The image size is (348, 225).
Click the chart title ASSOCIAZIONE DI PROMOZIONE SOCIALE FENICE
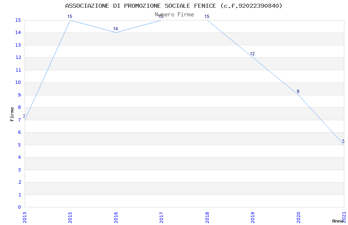point(174,6)
